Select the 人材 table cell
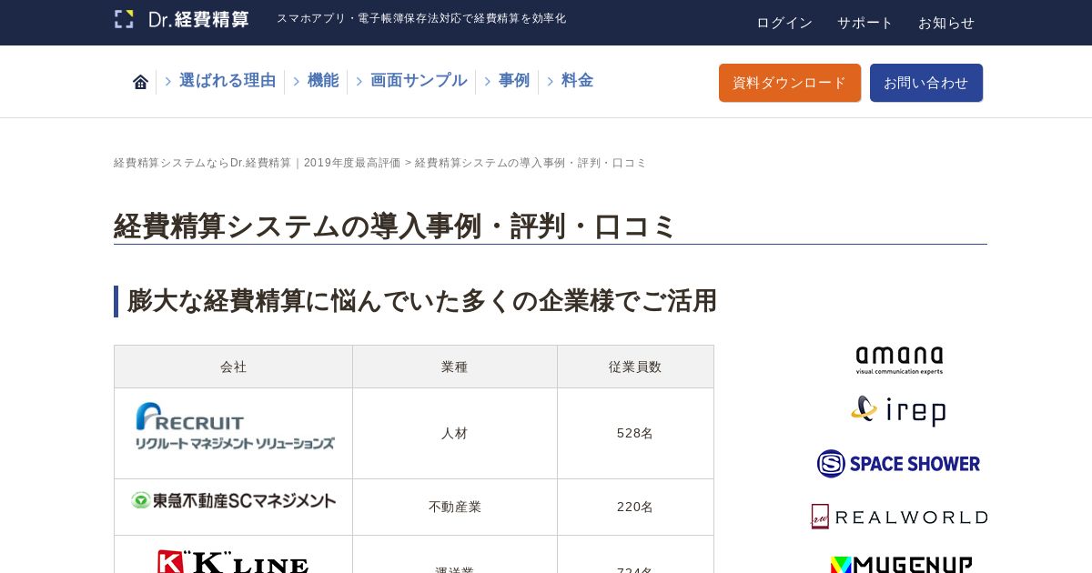The image size is (1092, 573). (455, 434)
